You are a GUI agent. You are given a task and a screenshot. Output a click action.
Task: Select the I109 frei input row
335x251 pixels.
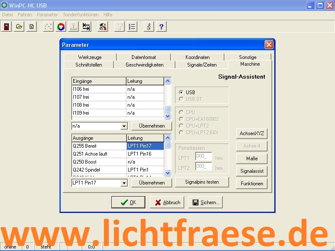tap(118, 113)
